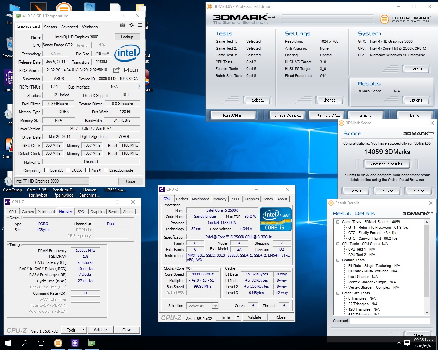This screenshot has height=350, width=438.
Task: Click the 3DMark05 title bar orange icon
Action: click(209, 6)
